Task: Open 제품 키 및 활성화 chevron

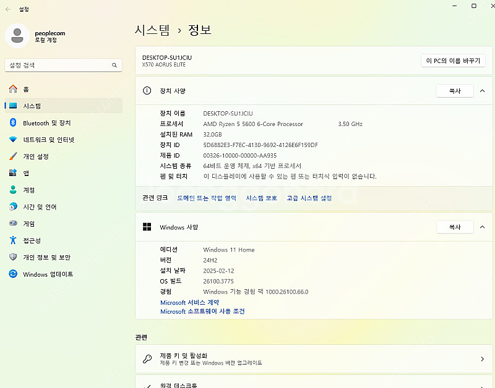Action: click(x=482, y=359)
